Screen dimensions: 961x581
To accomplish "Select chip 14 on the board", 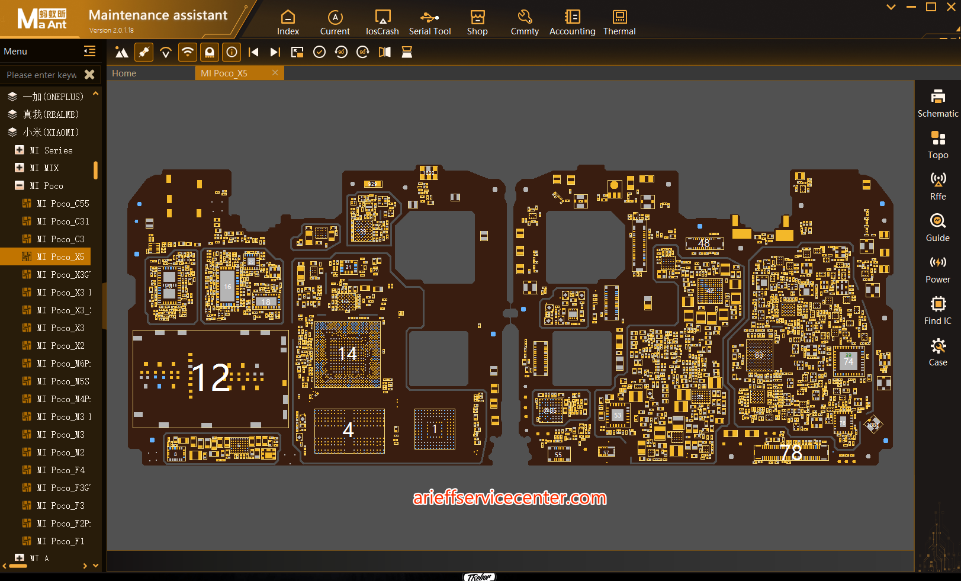I will [348, 354].
